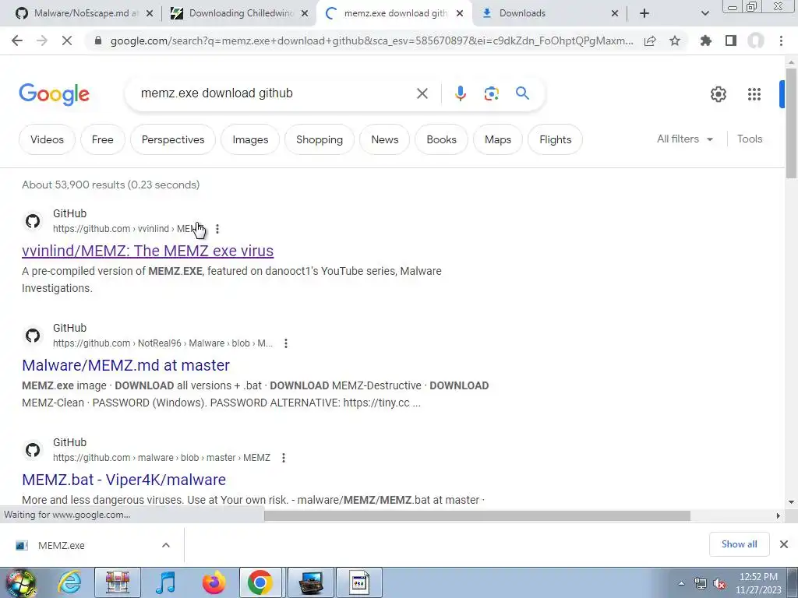798x598 pixels.
Task: Show hidden system tray icons
Action: pos(681,583)
